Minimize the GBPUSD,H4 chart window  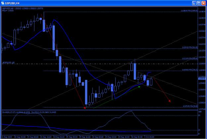tap(194, 3)
